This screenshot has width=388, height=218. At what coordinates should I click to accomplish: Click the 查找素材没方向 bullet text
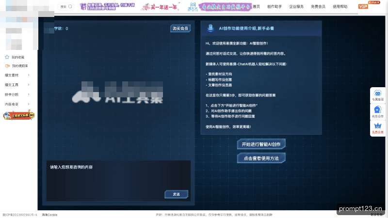click(220, 74)
